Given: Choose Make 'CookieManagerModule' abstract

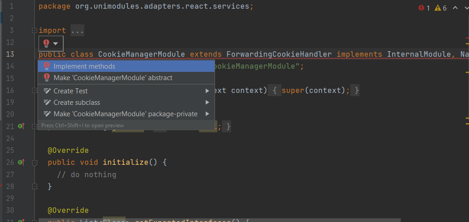Looking at the screenshot, I should 126,78.
